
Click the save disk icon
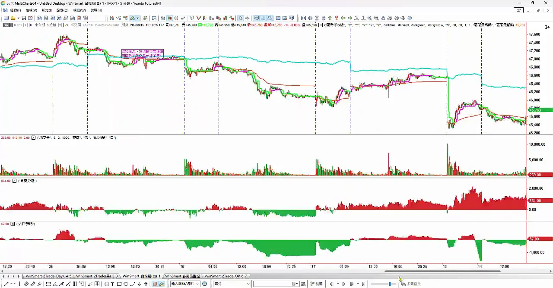24,18
